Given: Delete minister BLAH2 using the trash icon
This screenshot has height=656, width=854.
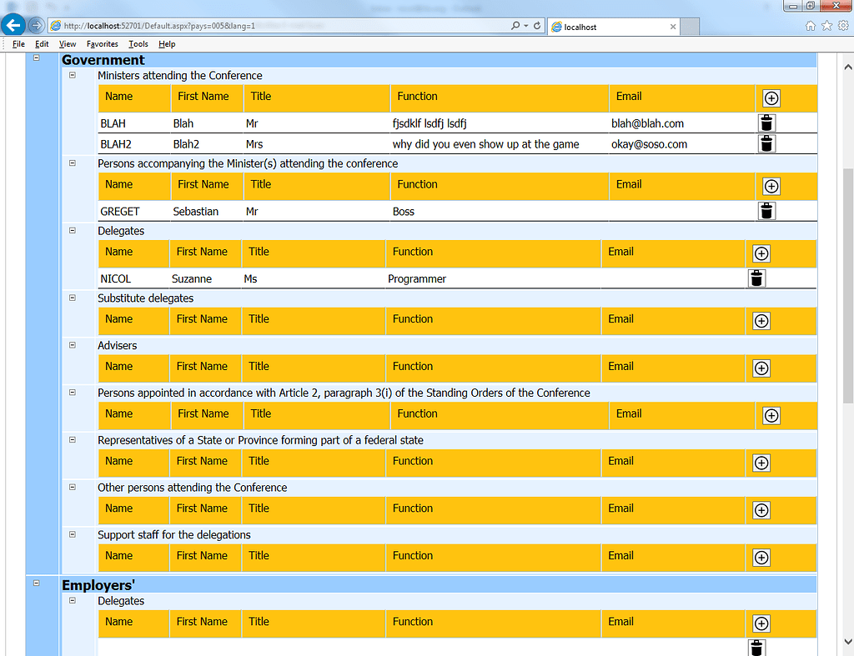Looking at the screenshot, I should click(x=766, y=143).
